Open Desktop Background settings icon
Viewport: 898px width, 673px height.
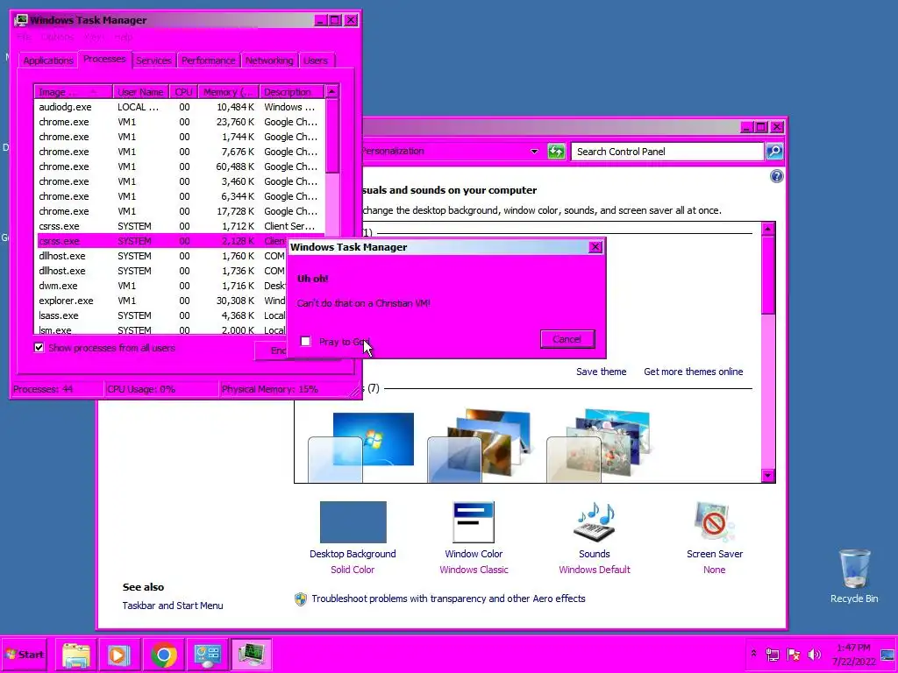click(353, 522)
